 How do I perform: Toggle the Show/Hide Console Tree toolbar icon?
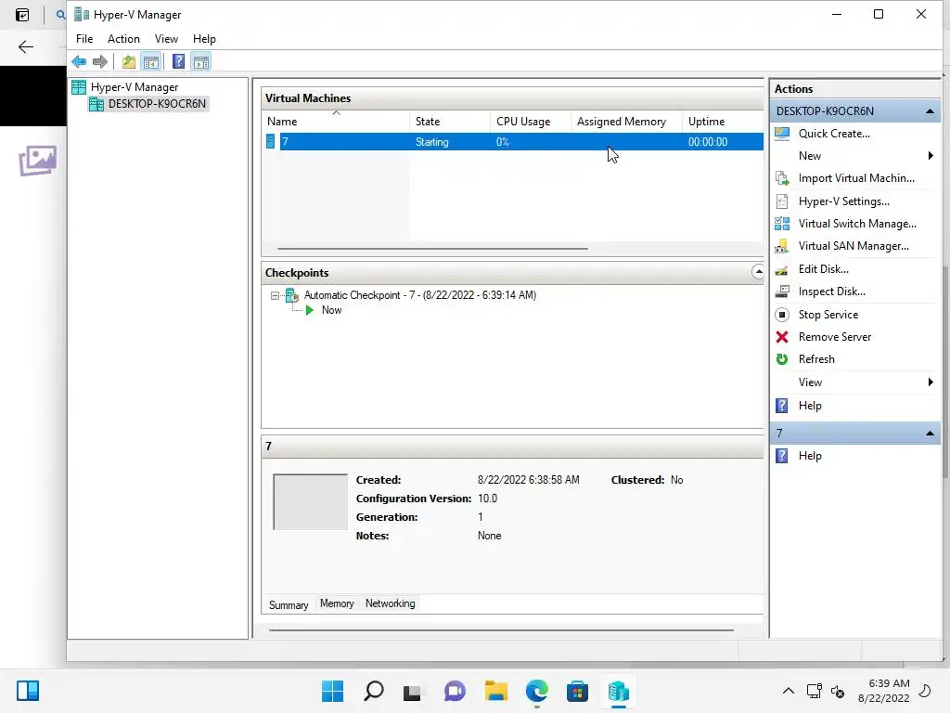point(151,61)
